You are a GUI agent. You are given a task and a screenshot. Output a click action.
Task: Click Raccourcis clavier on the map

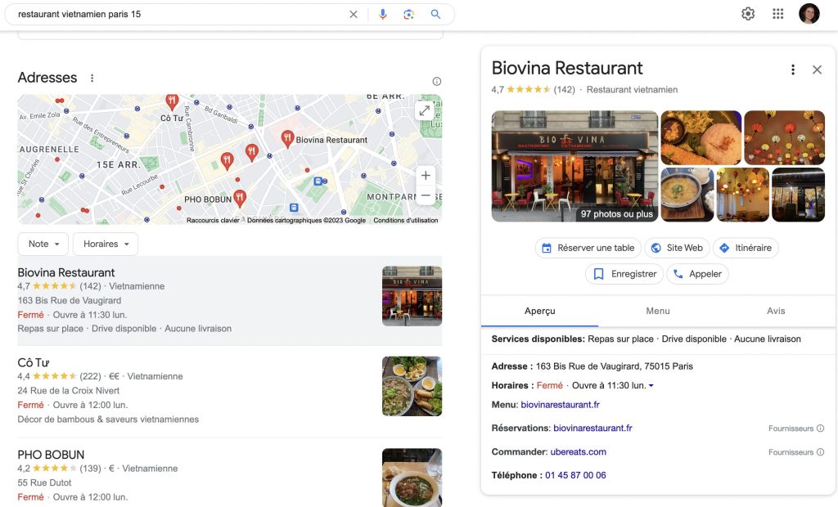point(213,220)
